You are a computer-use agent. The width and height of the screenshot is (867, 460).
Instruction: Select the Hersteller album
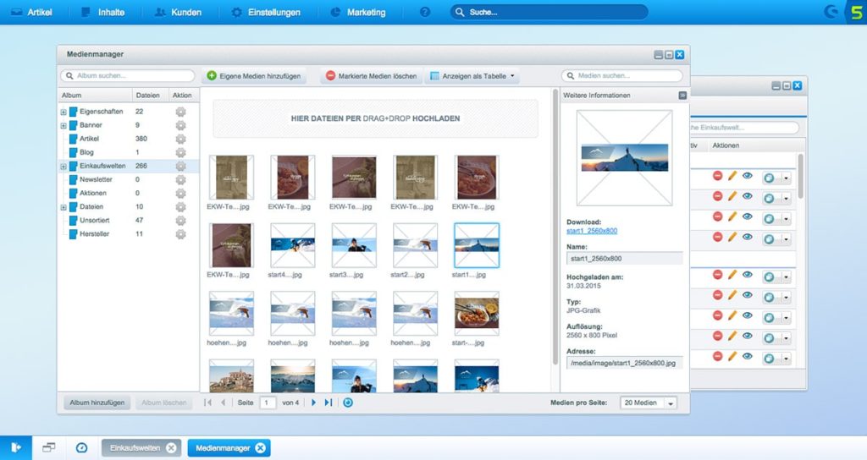94,234
